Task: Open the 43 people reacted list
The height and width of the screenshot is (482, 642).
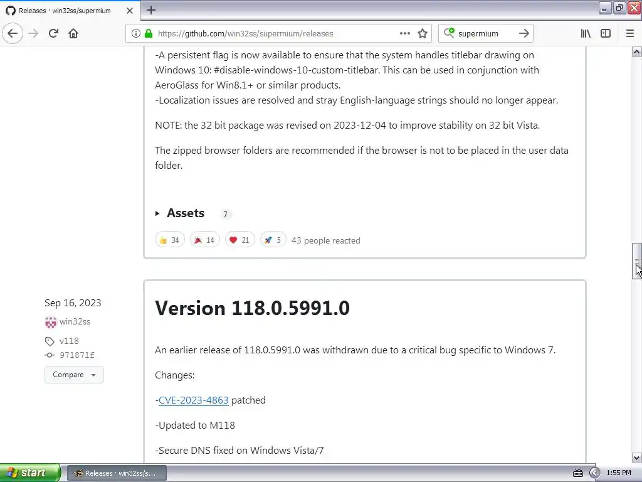Action: click(x=325, y=240)
